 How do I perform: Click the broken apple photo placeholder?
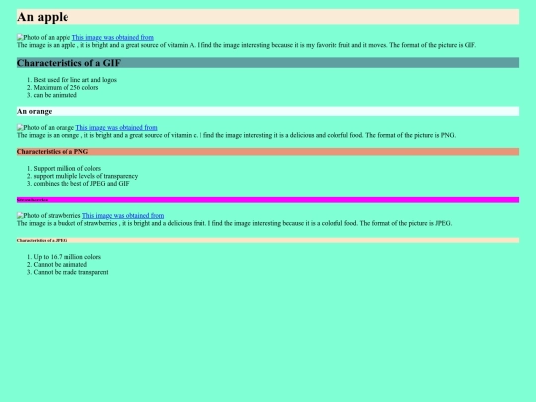(x=44, y=37)
